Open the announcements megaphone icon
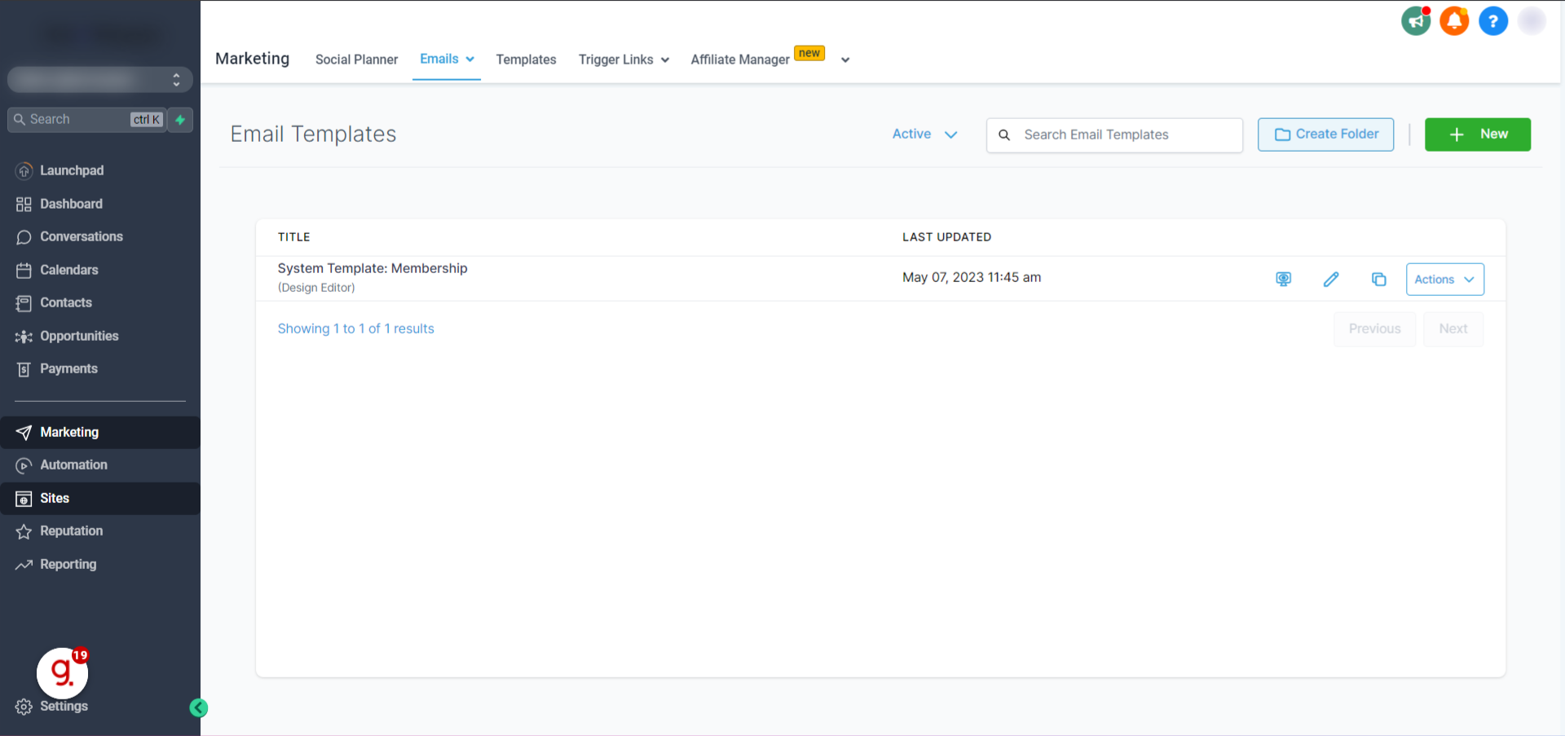The image size is (1565, 736). tap(1416, 21)
